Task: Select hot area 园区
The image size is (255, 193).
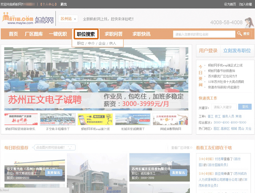Action: [216, 128]
